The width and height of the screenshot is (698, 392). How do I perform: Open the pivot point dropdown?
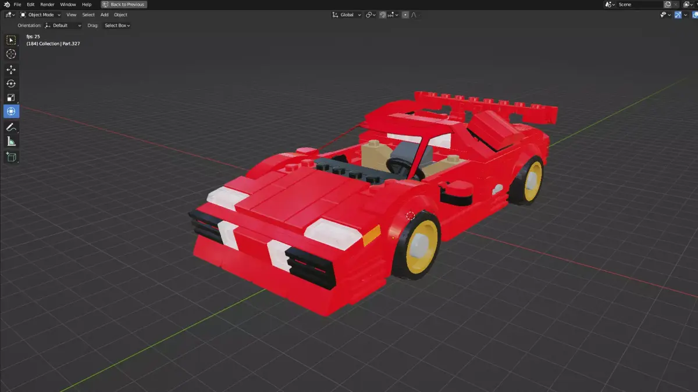pyautogui.click(x=371, y=15)
